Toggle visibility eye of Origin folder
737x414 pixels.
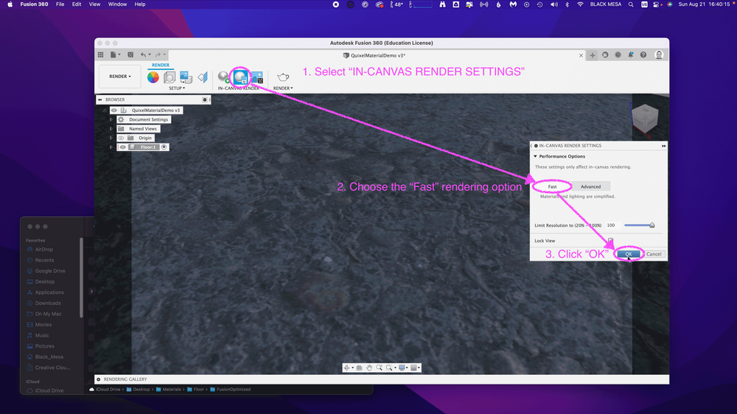pos(122,138)
